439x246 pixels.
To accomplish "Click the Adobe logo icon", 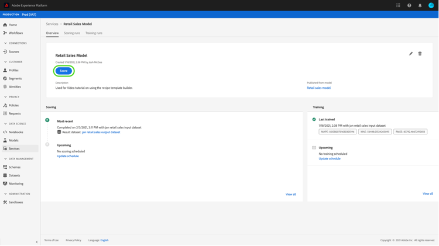I will pos(6,5).
